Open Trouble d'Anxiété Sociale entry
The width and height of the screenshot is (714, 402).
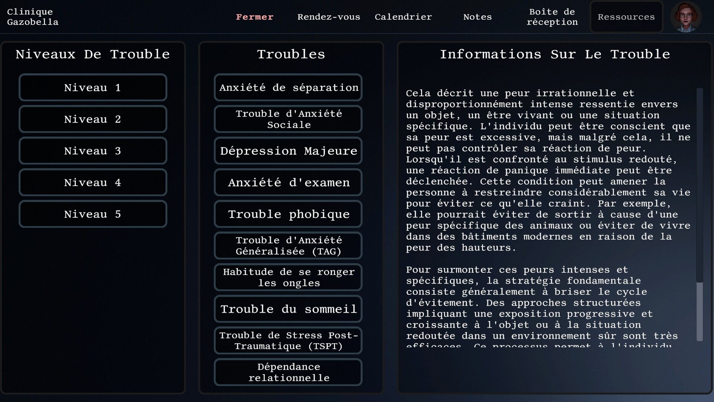(x=288, y=119)
